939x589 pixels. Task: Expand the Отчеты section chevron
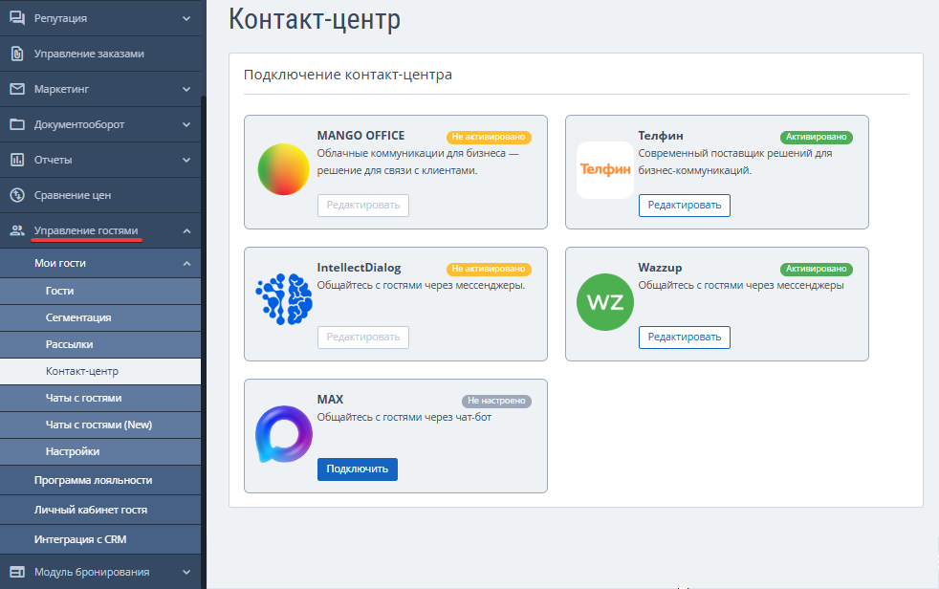click(x=186, y=160)
